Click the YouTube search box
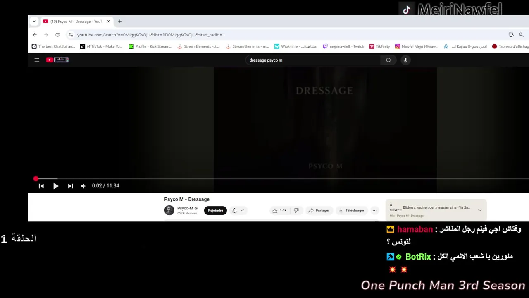 coord(313,60)
